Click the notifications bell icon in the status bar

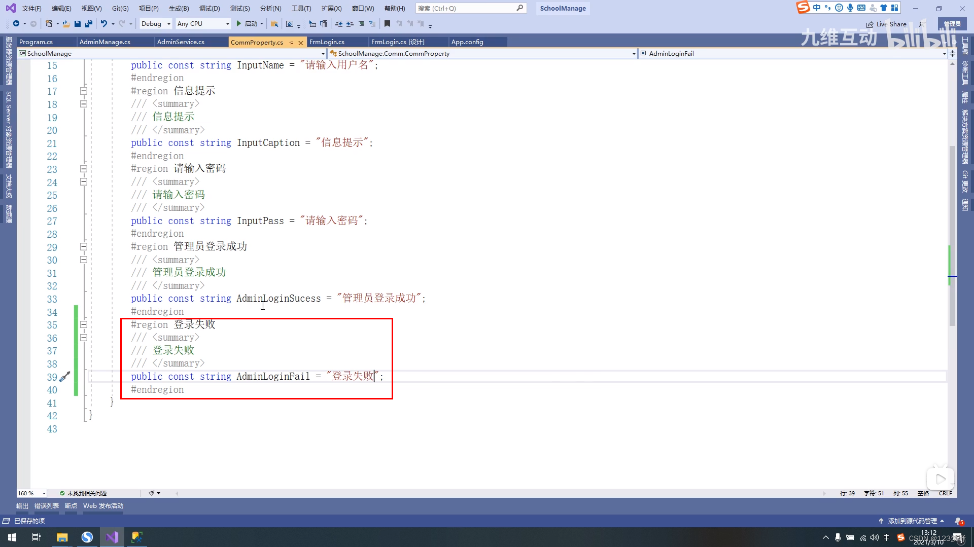coord(958,521)
